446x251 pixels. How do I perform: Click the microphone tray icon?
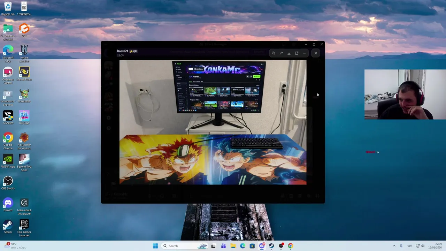[401, 246]
